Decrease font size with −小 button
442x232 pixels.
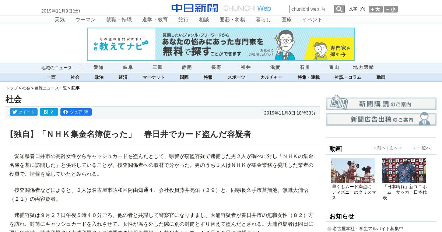click(x=391, y=9)
